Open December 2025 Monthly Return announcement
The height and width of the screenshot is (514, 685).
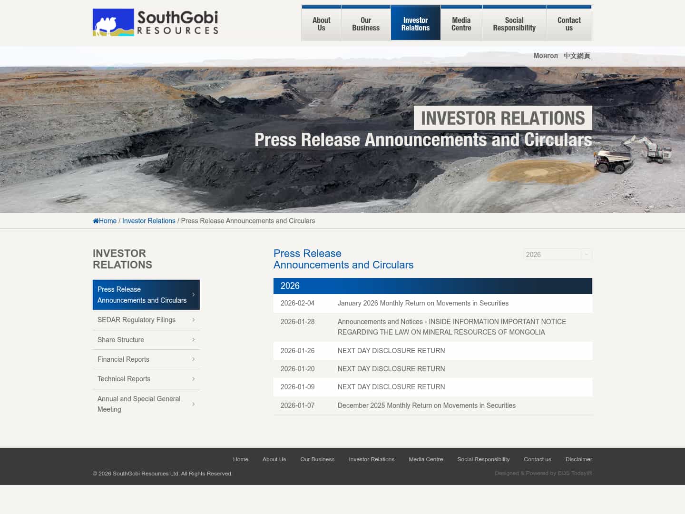tap(426, 405)
